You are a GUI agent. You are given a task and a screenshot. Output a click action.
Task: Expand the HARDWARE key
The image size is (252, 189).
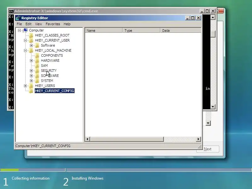pyautogui.click(x=31, y=60)
